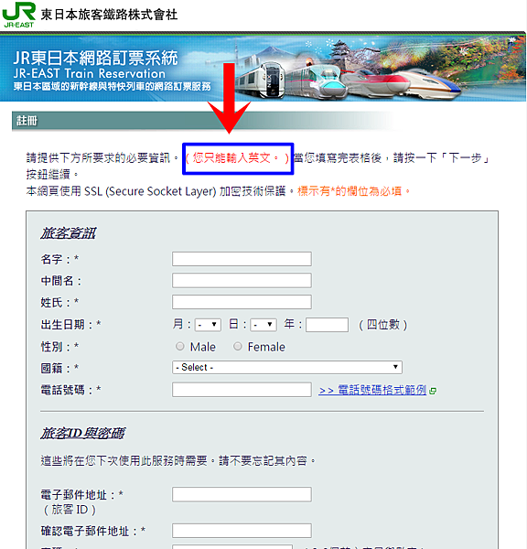
Task: Focus the surname (姓氏) field
Action: (x=242, y=302)
